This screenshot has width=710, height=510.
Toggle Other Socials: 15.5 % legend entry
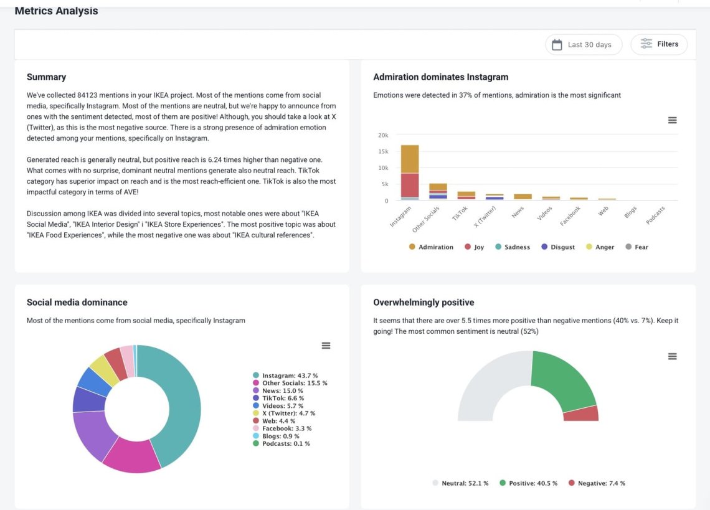click(290, 383)
